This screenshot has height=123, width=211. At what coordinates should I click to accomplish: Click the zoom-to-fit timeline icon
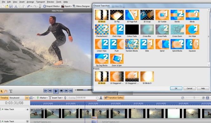pyautogui.click(x=208, y=98)
